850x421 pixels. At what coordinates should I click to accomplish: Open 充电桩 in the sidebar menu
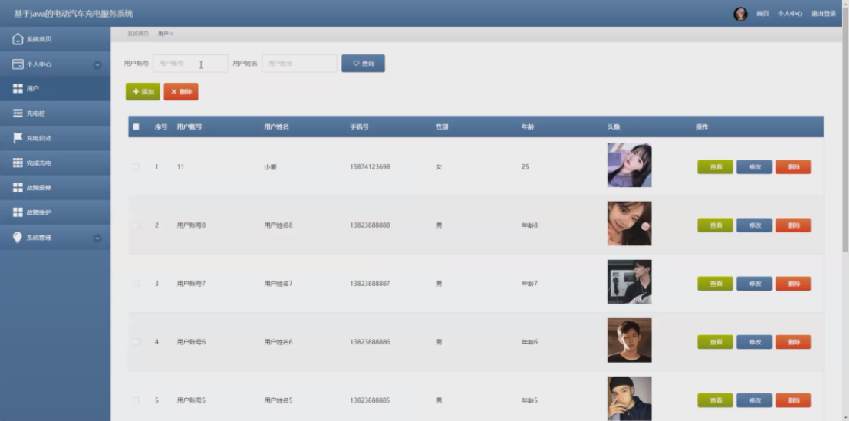pos(55,113)
